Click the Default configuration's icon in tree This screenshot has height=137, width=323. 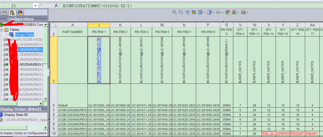pyautogui.click(x=7, y=40)
